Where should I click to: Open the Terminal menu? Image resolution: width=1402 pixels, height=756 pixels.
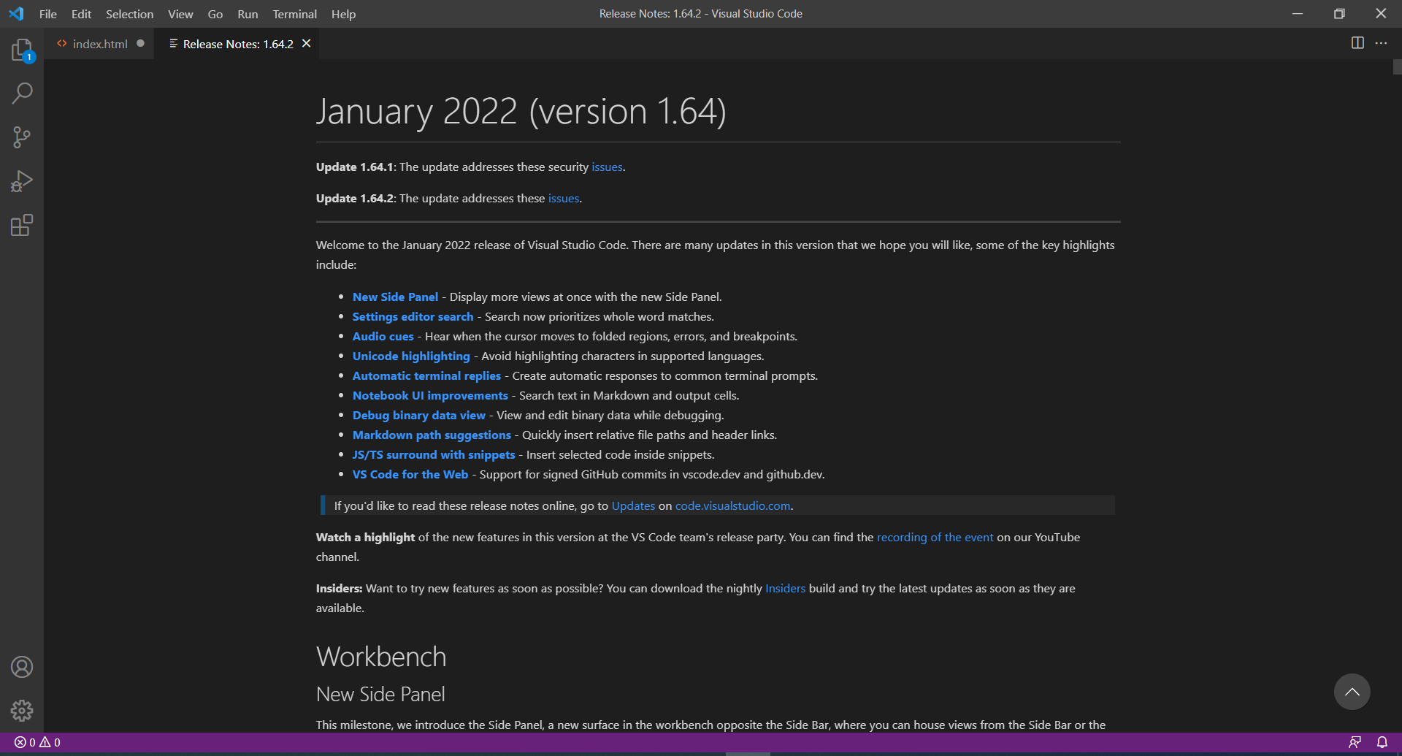(294, 14)
